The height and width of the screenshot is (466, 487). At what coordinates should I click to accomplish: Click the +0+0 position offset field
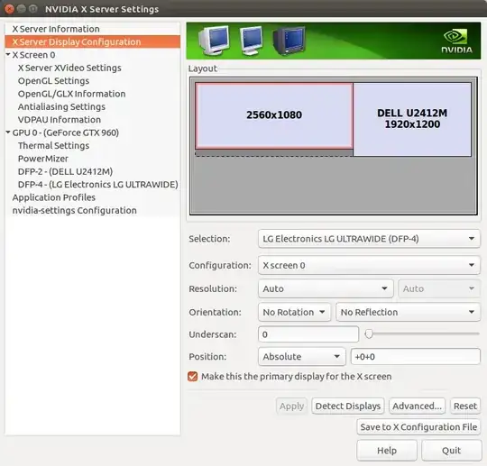(x=415, y=357)
